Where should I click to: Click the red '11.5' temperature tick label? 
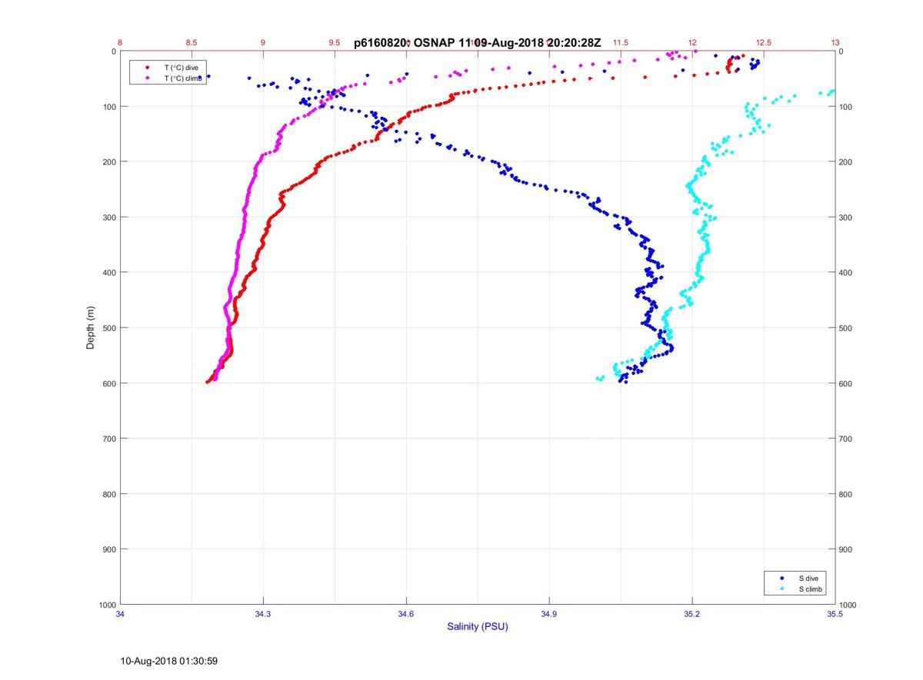pyautogui.click(x=621, y=43)
